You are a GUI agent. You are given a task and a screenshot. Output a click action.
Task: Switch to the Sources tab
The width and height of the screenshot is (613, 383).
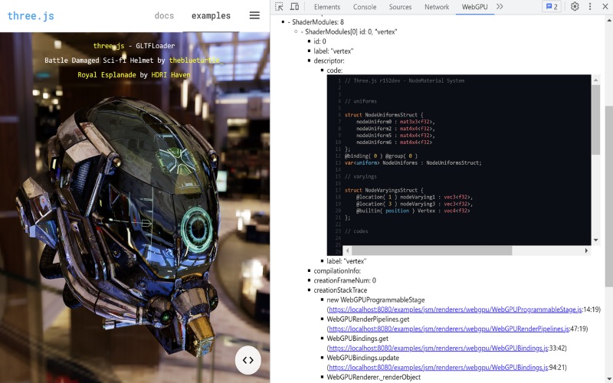(x=400, y=7)
